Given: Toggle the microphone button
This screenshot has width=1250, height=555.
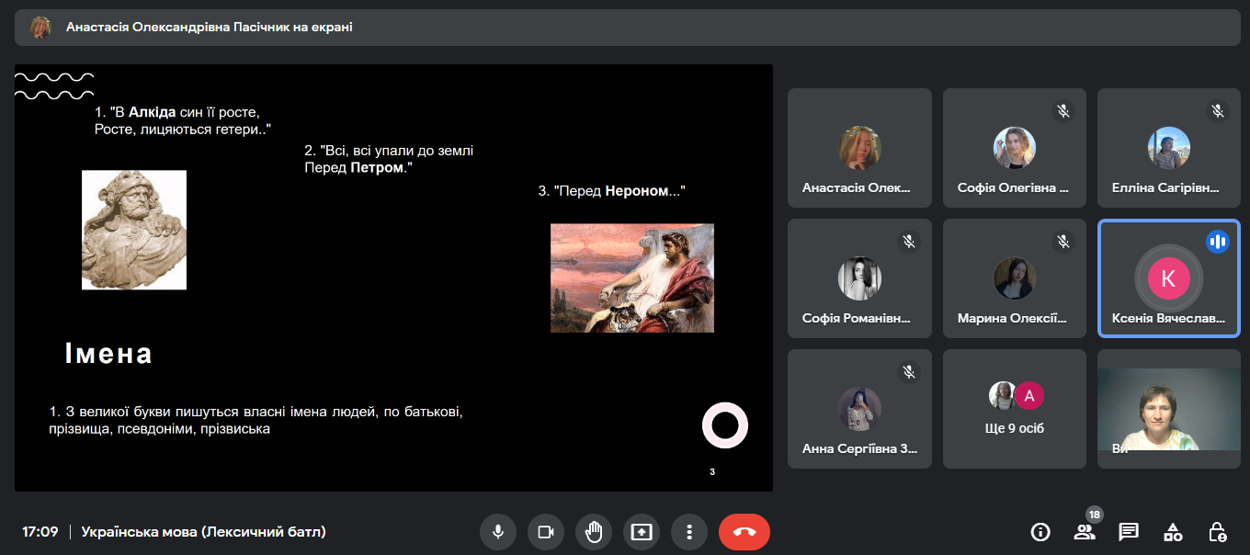Looking at the screenshot, I should (497, 531).
